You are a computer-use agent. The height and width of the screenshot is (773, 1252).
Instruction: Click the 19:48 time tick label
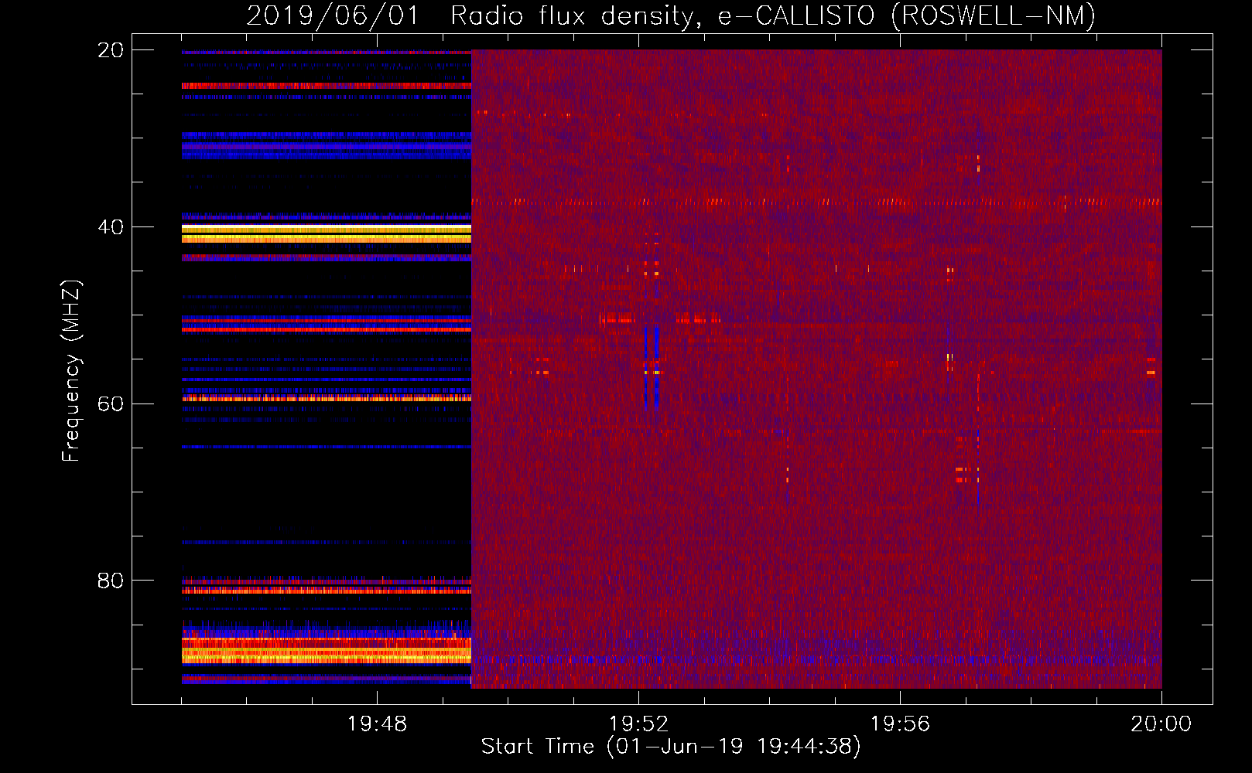point(377,724)
